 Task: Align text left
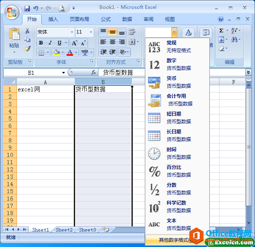[x=103, y=42]
